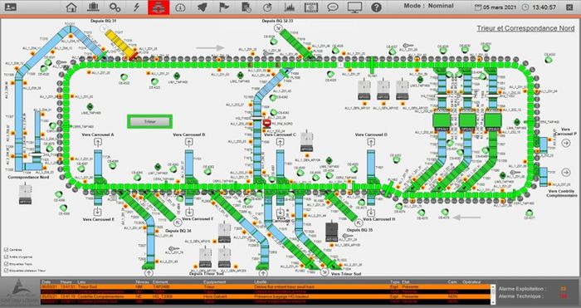Screen dimensions: 581x308
Task: Click the arrow icon above Vers Carrousel E
Action: [98, 212]
